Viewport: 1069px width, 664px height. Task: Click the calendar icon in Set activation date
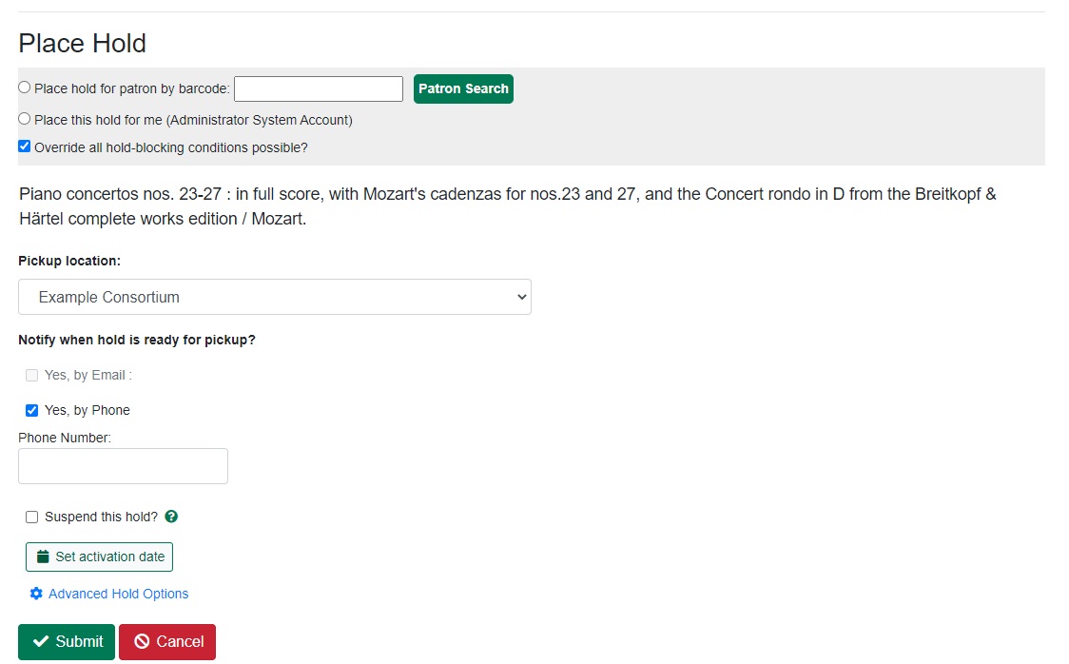tap(42, 557)
